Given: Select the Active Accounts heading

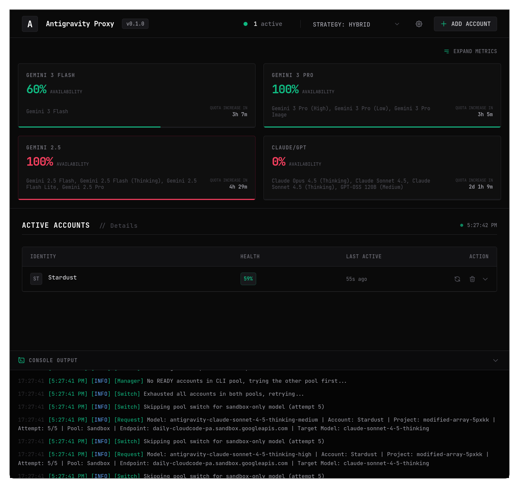Looking at the screenshot, I should coord(56,225).
